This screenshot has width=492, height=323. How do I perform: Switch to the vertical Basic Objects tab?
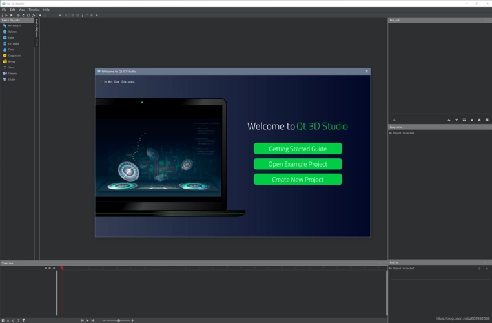36,28
